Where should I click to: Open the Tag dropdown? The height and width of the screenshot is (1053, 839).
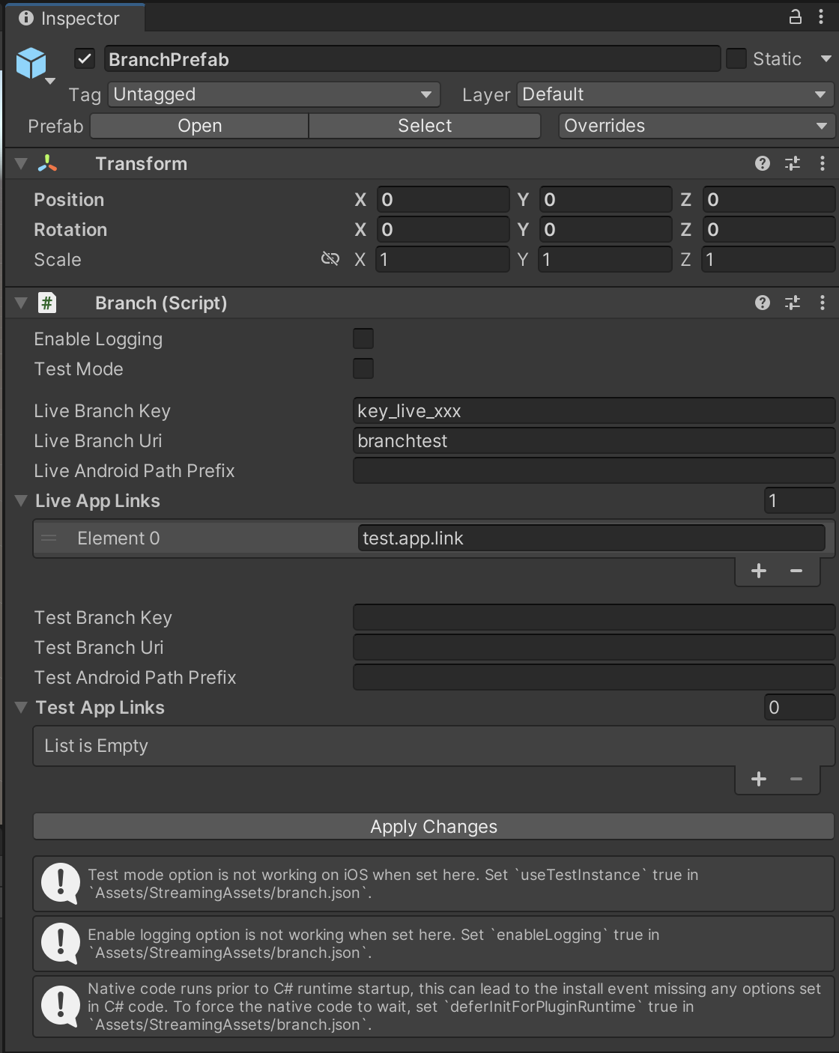(x=274, y=94)
